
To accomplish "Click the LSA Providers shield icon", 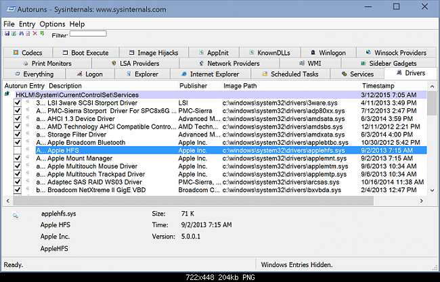I will [x=114, y=63].
